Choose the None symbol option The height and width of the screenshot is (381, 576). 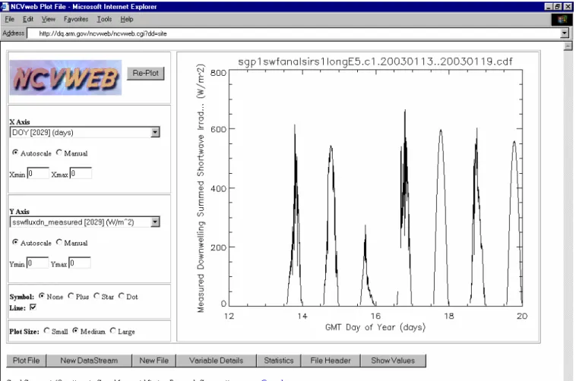42,296
